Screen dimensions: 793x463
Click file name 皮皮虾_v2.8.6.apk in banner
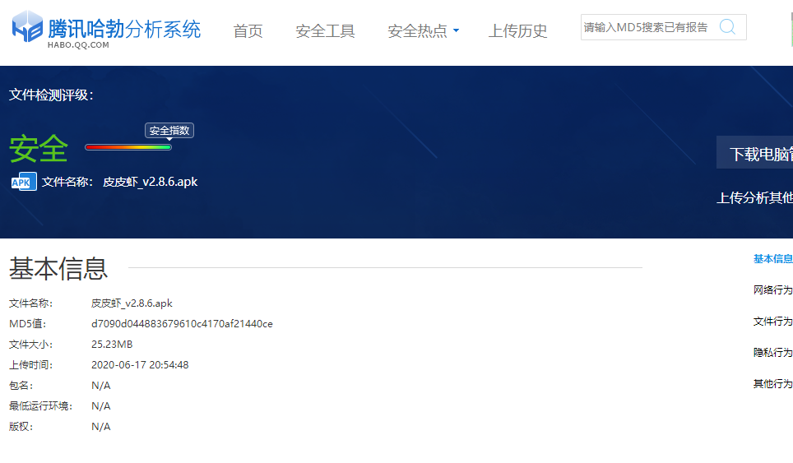click(151, 182)
